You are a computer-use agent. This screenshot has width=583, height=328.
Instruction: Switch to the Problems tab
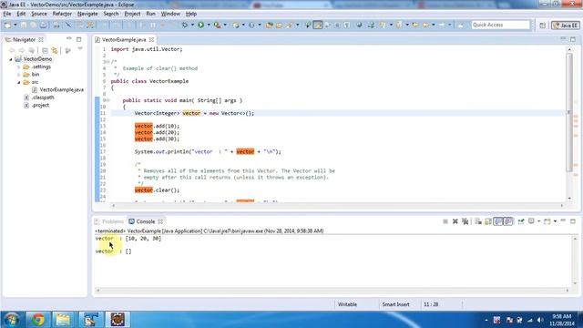tap(109, 221)
